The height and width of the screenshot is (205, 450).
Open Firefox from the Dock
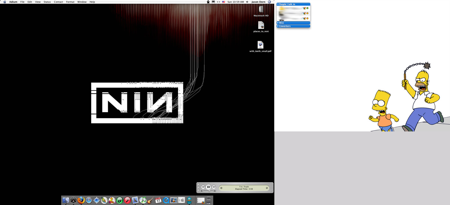(81, 201)
